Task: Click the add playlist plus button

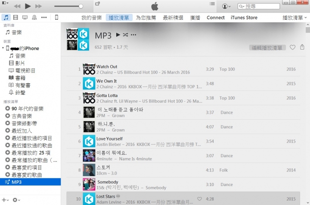Action: click(x=5, y=200)
